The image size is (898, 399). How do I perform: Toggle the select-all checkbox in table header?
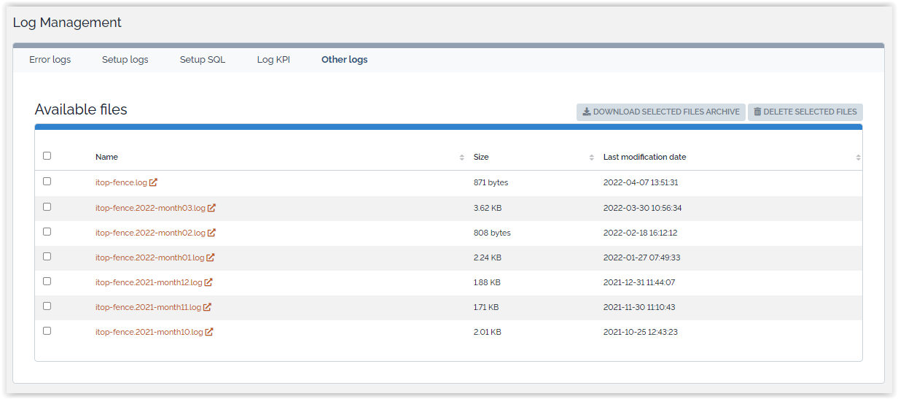tap(47, 155)
